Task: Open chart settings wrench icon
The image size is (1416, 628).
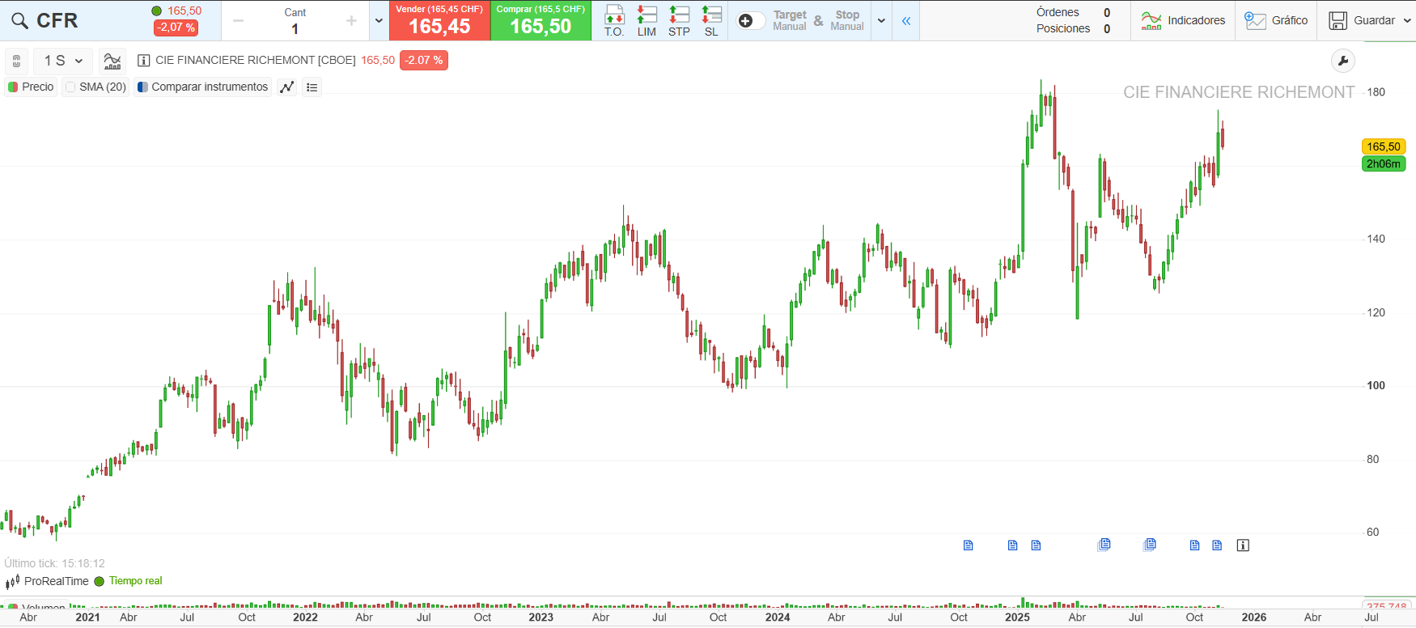Action: coord(1342,61)
